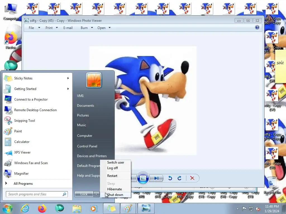Choose Log off from power menu
The width and height of the screenshot is (286, 214).
click(115, 168)
